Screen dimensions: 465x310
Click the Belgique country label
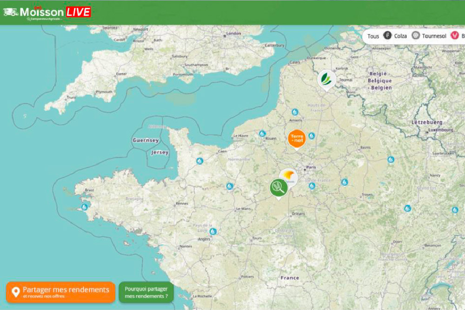pos(379,80)
